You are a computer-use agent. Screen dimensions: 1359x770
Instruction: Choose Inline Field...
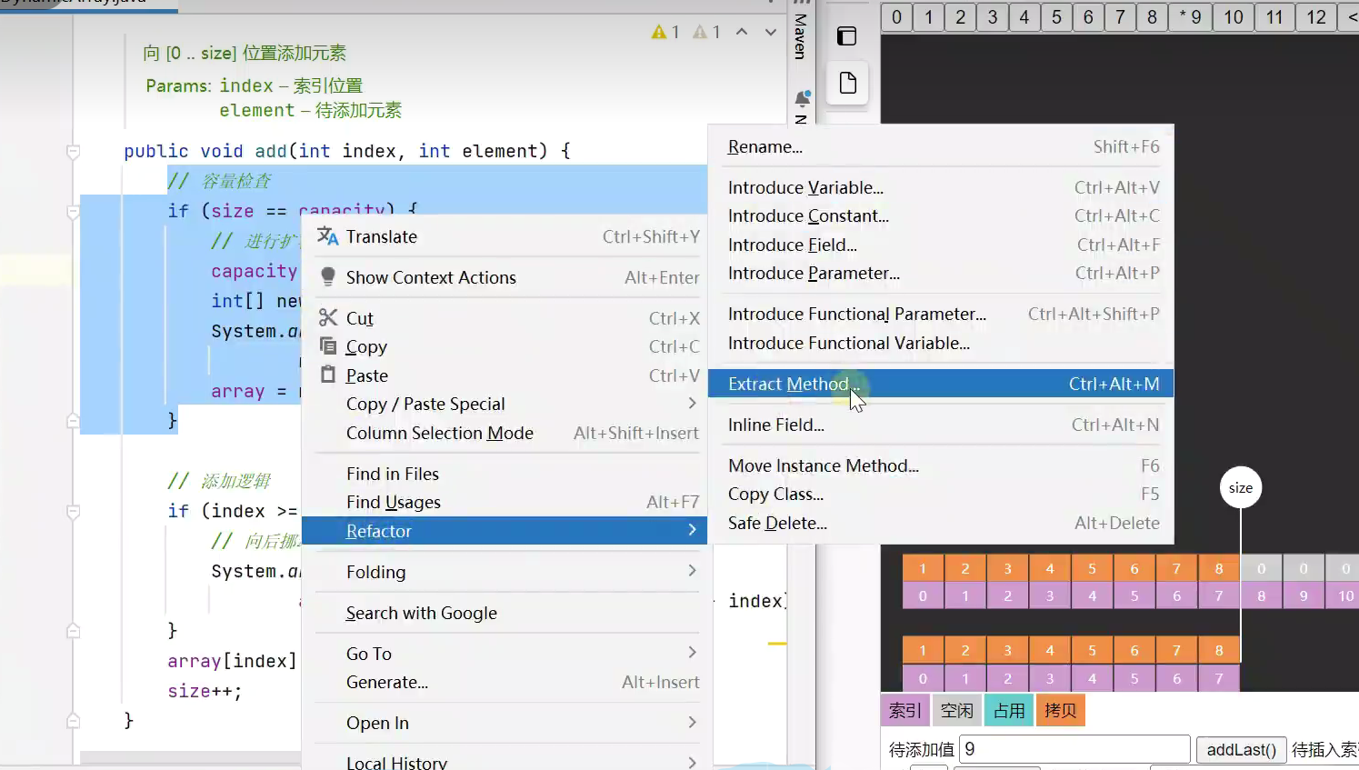[941, 425]
